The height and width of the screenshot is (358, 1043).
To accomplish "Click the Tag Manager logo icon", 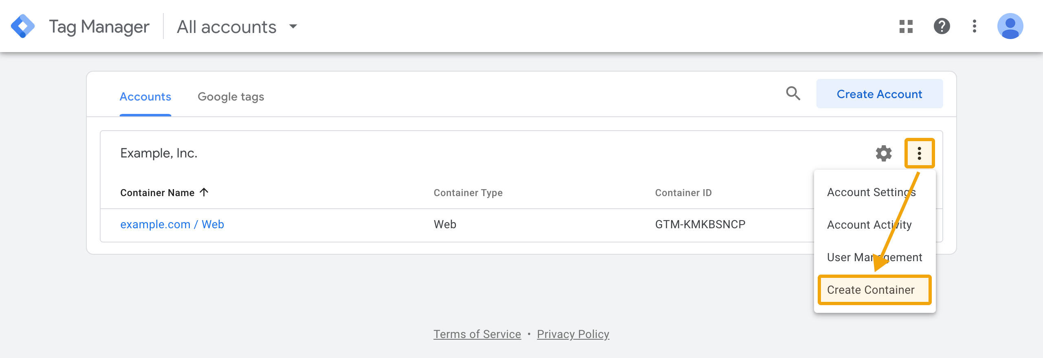I will 23,26.
